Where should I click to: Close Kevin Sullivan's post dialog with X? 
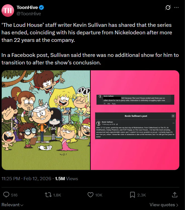click(173, 116)
